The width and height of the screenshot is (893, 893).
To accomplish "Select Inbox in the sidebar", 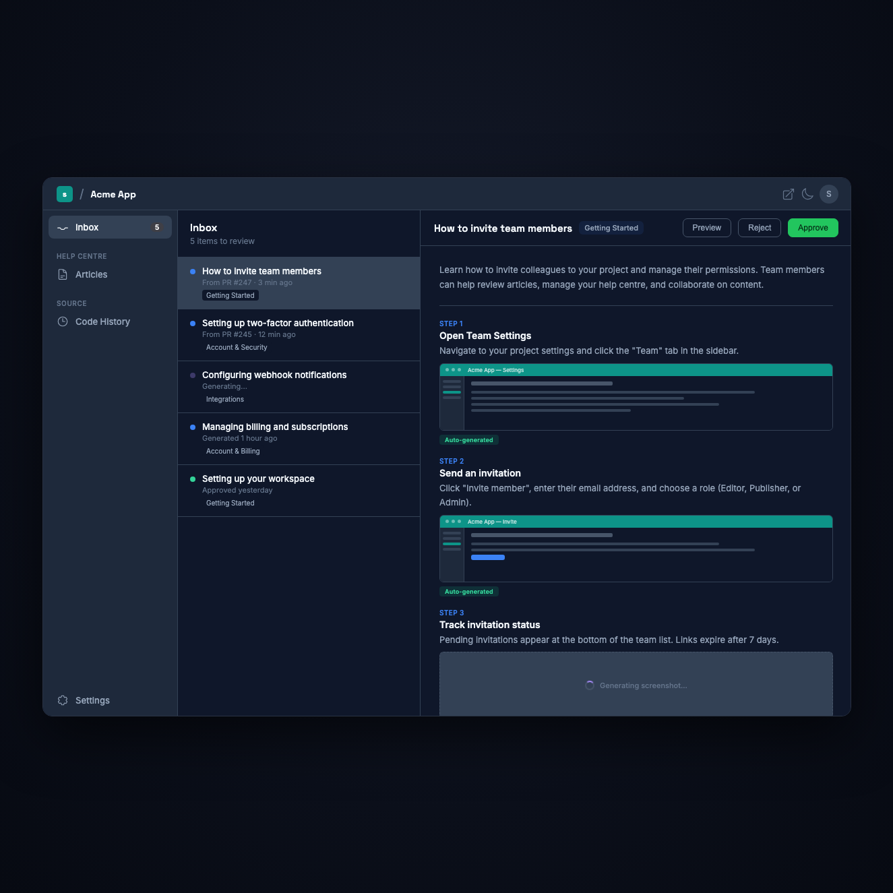I will (x=110, y=227).
